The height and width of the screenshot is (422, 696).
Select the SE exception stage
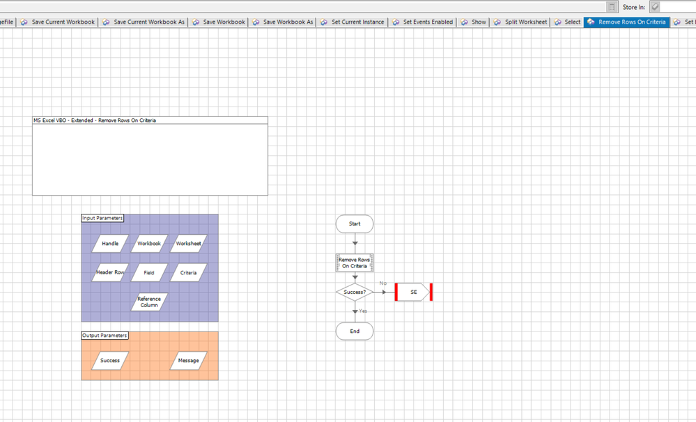(414, 292)
